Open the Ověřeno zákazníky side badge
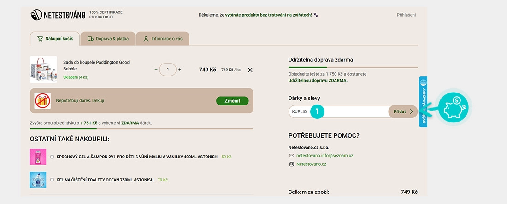This screenshot has height=204, width=507. click(423, 101)
